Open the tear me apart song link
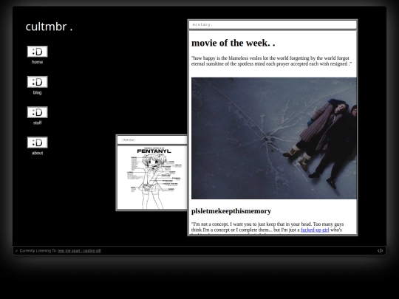Viewport: 399px width, 299px height. (x=79, y=251)
